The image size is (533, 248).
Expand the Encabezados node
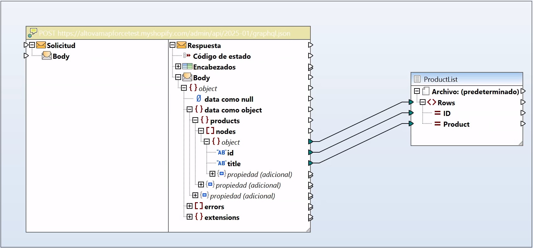pyautogui.click(x=178, y=67)
